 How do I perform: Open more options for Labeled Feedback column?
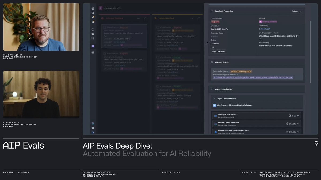[x=192, y=18]
